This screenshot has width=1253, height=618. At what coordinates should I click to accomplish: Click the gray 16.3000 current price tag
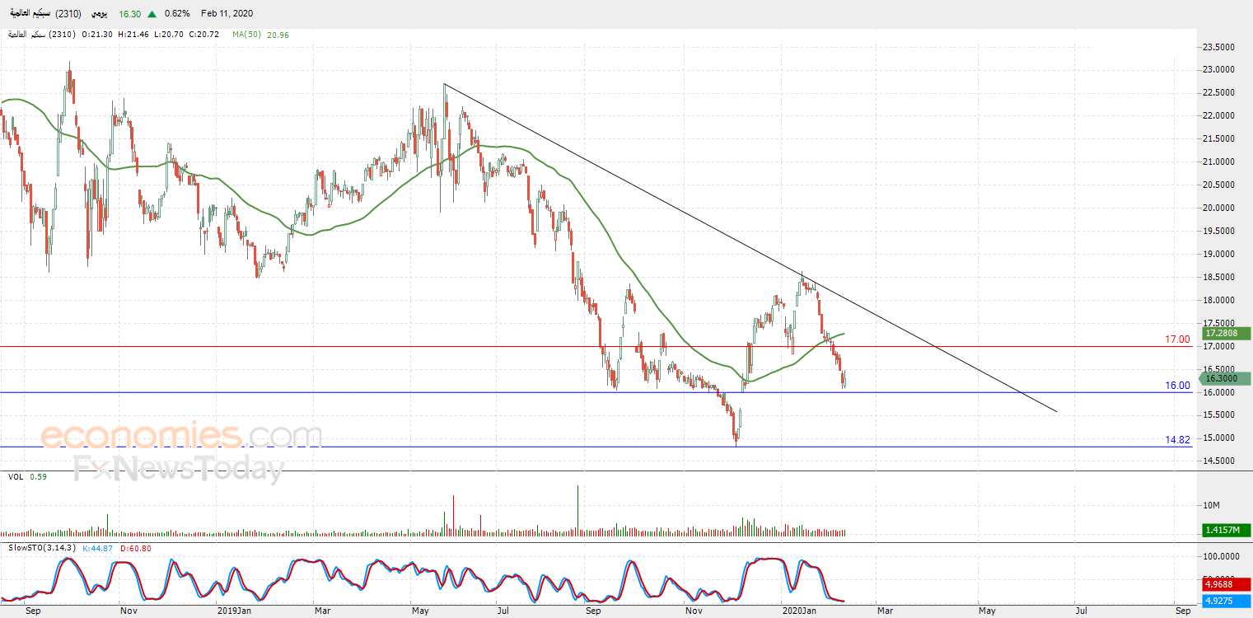pyautogui.click(x=1223, y=378)
